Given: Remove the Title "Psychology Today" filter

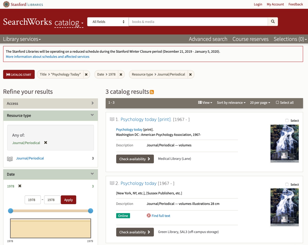Looking at the screenshot, I should pyautogui.click(x=86, y=74).
